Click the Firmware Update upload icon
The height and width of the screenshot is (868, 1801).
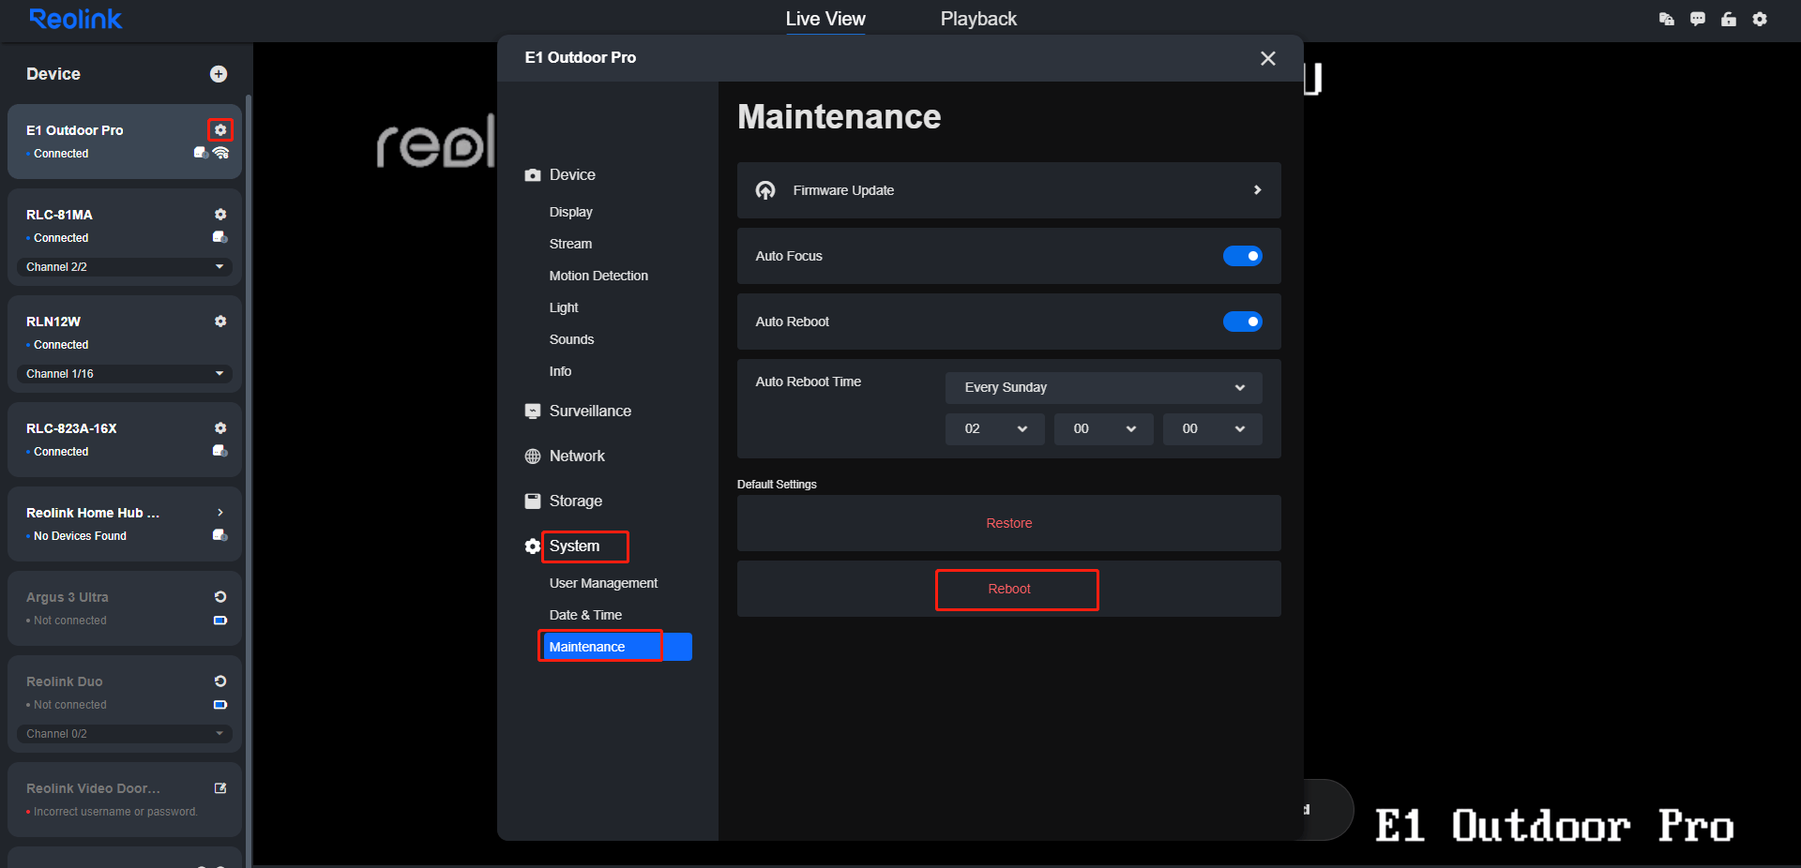pos(765,190)
